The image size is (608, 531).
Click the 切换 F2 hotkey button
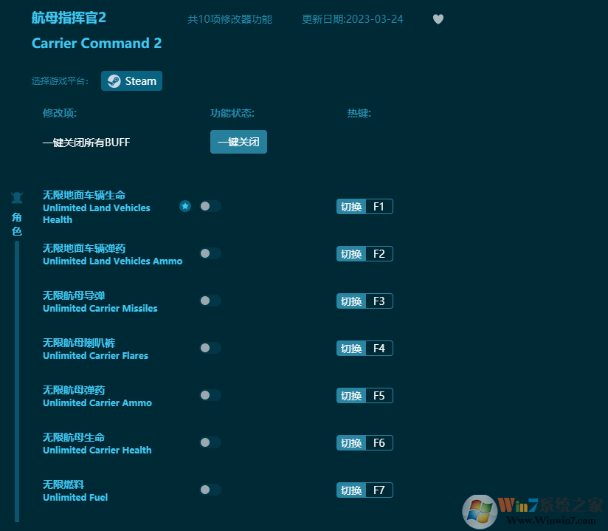[x=365, y=253]
